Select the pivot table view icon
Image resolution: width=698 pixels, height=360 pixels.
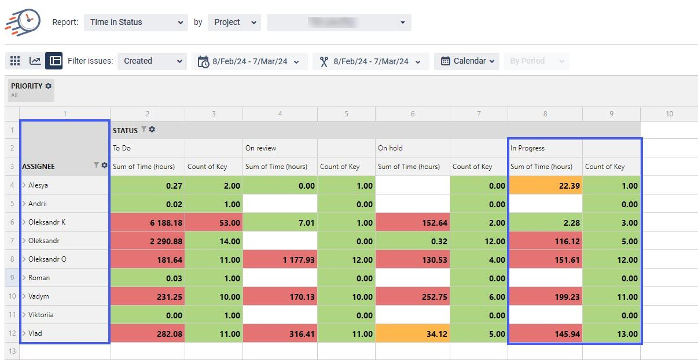54,61
